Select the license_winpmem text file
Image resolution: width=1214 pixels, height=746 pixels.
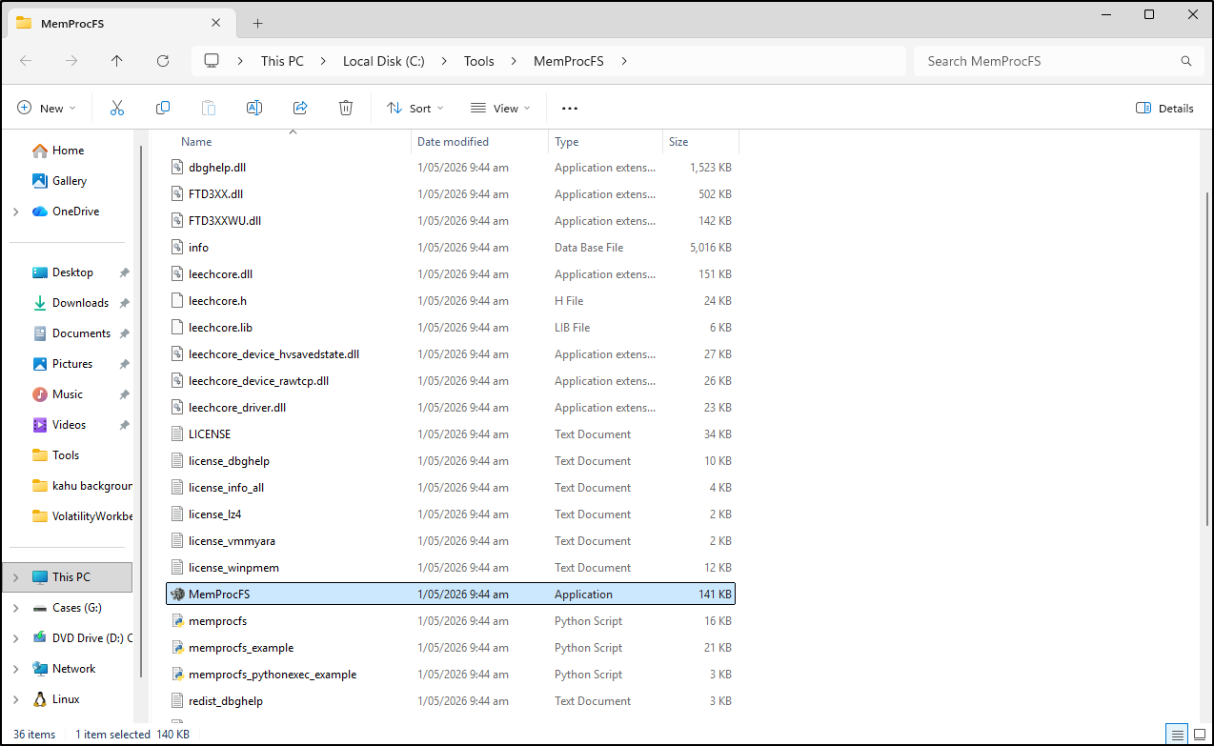pyautogui.click(x=451, y=567)
